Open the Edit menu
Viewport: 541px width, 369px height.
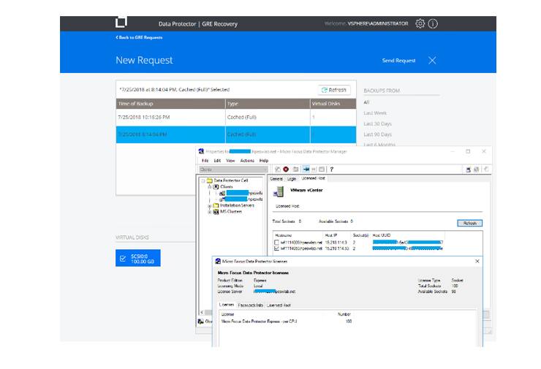[217, 161]
